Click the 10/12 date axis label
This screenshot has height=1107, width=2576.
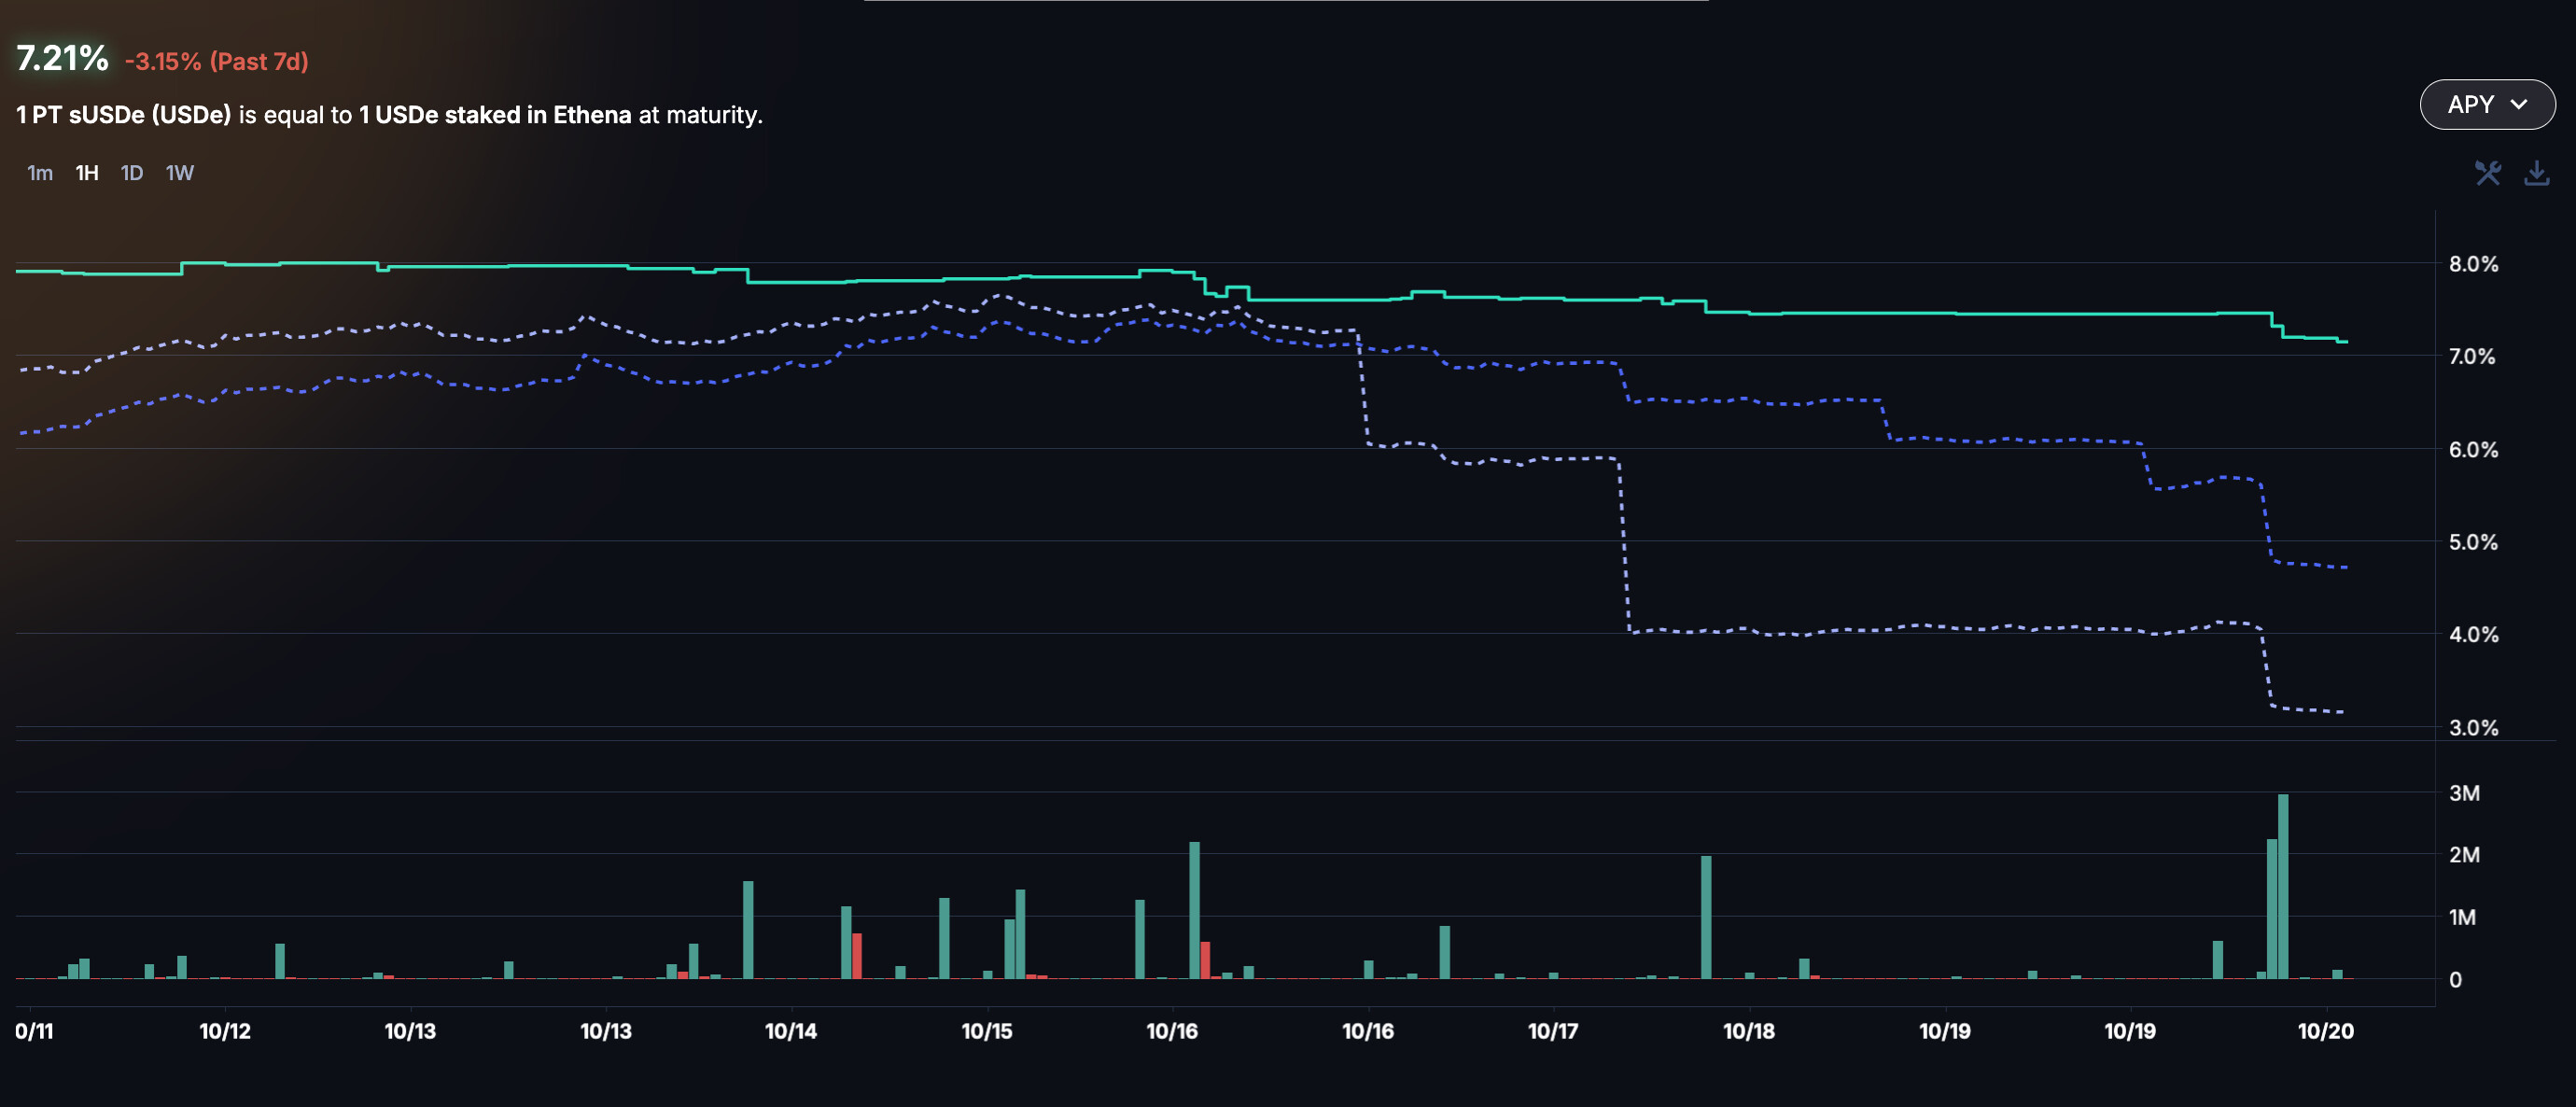click(225, 1031)
